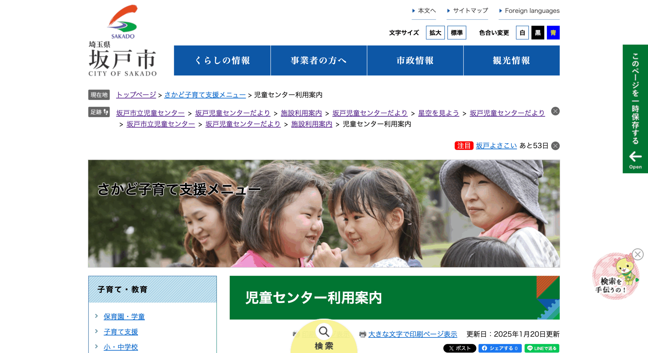The height and width of the screenshot is (353, 648).
Task: Click the 現在地 label
Action: pyautogui.click(x=99, y=95)
